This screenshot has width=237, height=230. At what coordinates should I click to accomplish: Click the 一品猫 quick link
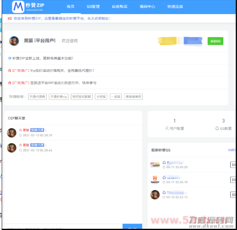116,97
